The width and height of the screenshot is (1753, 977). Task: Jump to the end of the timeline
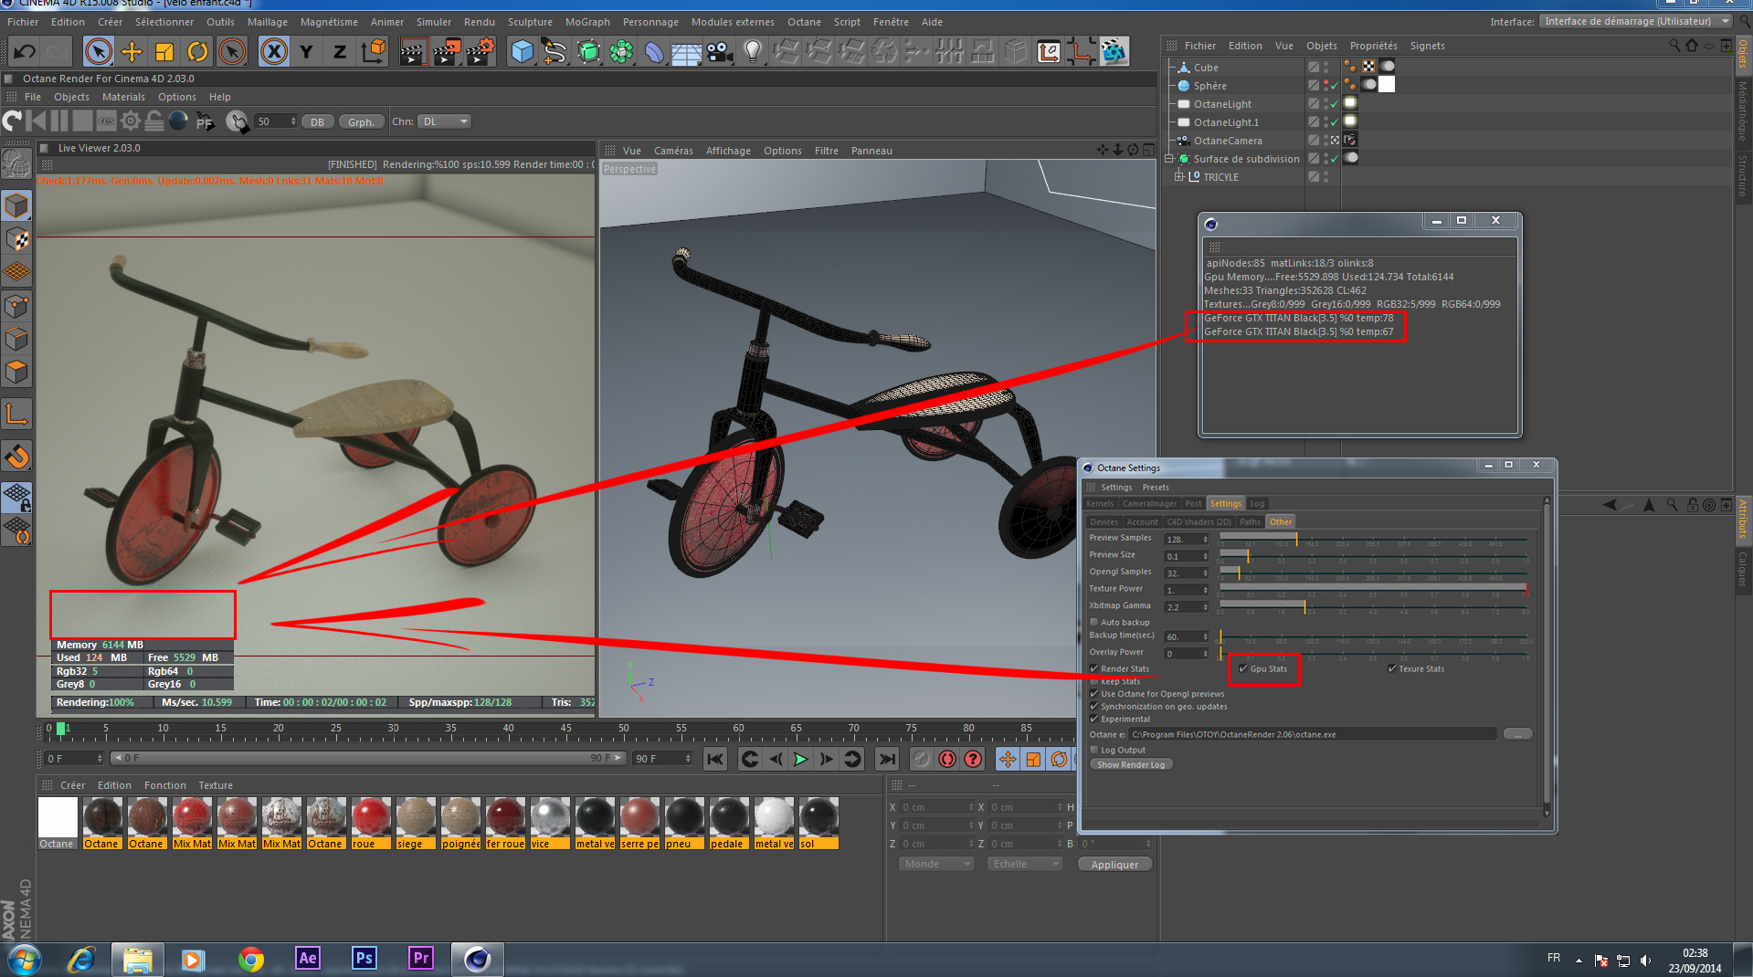pyautogui.click(x=886, y=759)
